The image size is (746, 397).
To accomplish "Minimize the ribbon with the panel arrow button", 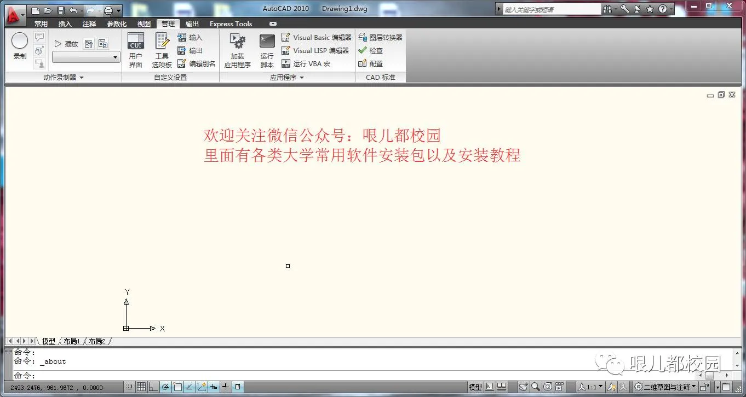I will [x=273, y=24].
